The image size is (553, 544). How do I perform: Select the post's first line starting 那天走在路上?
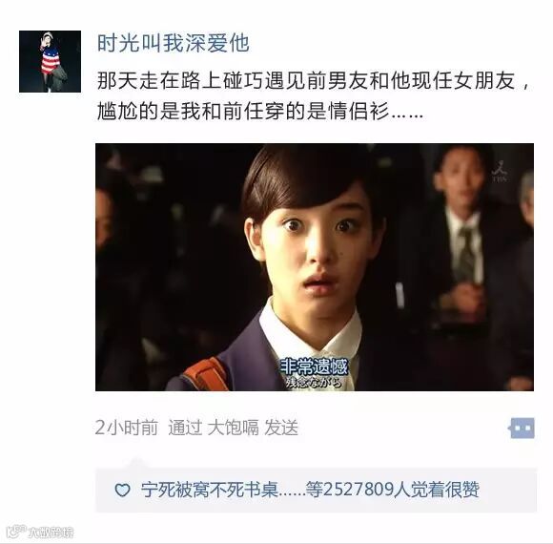(x=314, y=81)
